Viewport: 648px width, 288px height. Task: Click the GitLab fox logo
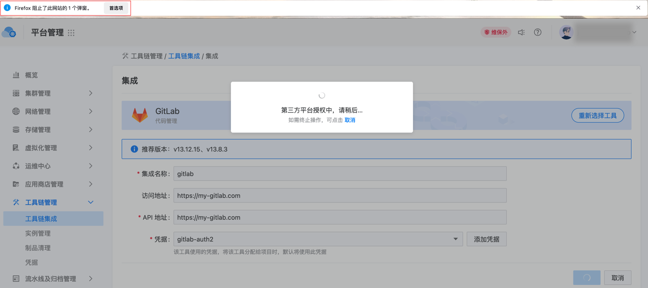(x=140, y=116)
